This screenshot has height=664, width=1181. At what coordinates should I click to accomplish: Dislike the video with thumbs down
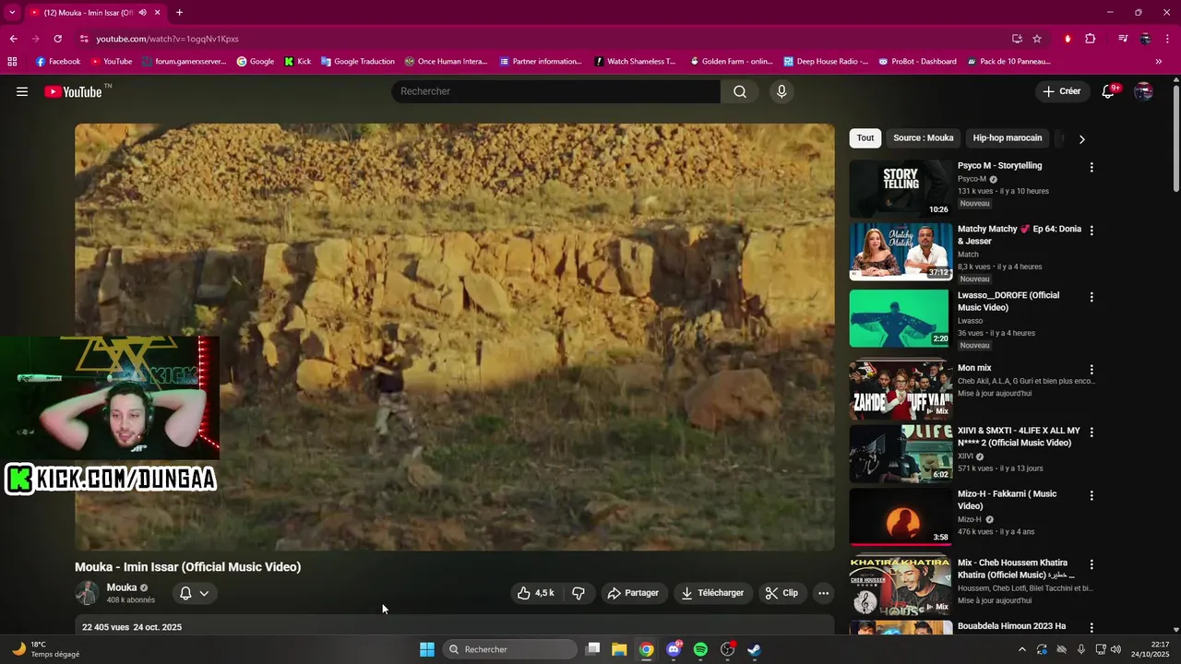click(x=579, y=593)
